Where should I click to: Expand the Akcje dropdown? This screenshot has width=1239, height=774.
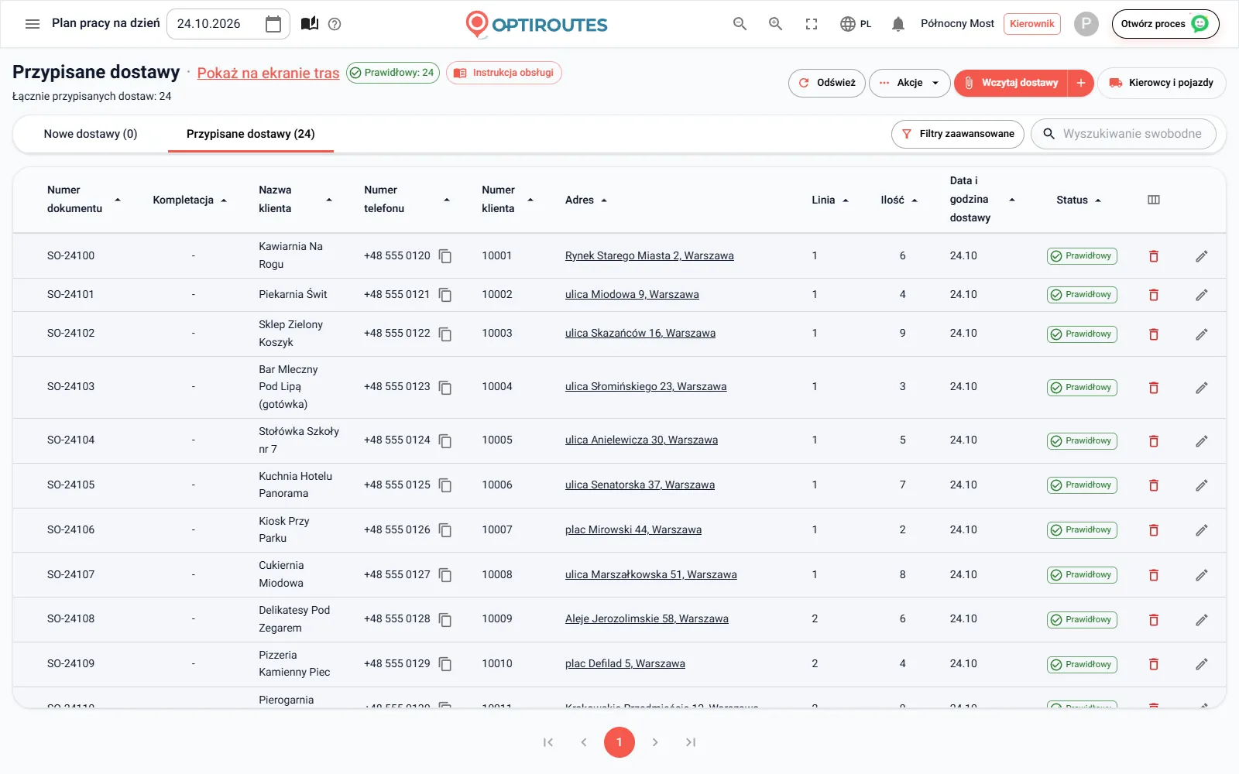pos(910,83)
